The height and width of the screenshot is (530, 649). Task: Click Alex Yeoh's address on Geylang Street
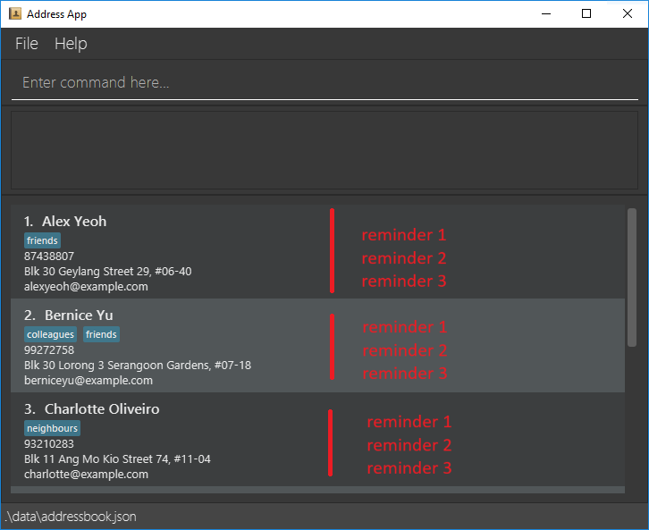point(107,272)
